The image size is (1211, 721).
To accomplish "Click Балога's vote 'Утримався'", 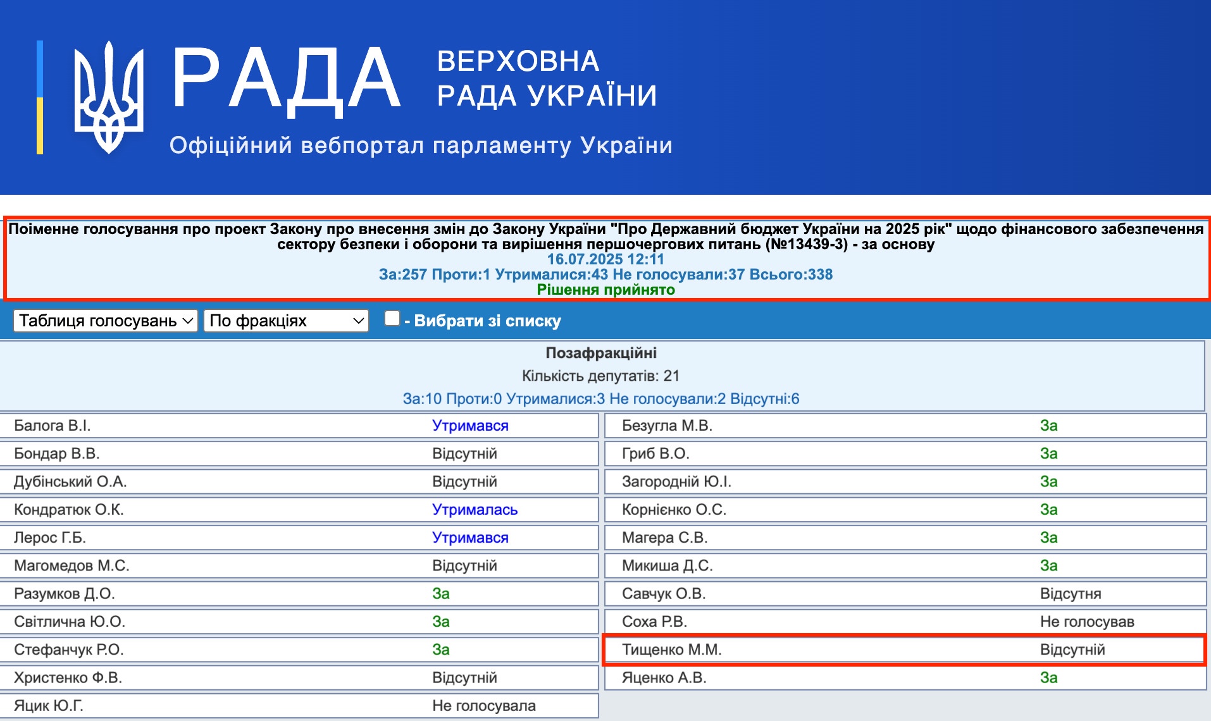I will [470, 426].
